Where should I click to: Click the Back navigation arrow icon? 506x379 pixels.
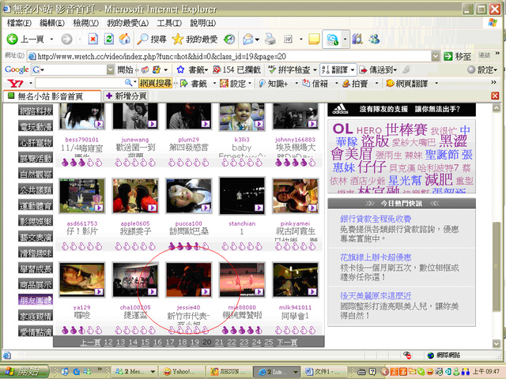click(13, 39)
